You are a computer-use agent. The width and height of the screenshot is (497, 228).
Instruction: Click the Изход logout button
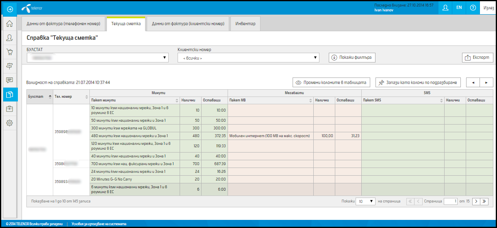(488, 8)
